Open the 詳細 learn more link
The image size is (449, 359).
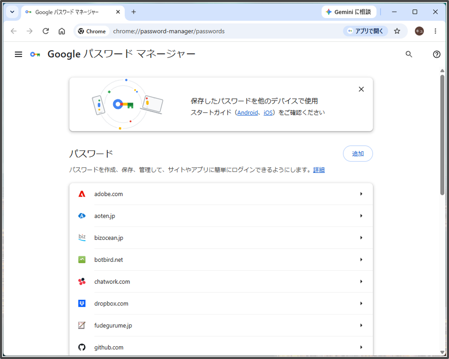click(x=319, y=170)
